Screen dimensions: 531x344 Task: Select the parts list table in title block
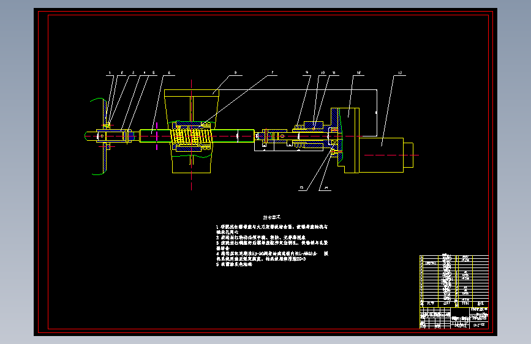[x=454, y=281]
